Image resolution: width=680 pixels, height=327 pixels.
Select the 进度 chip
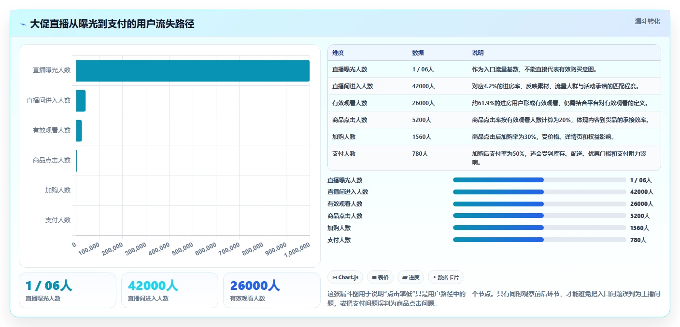pos(411,277)
